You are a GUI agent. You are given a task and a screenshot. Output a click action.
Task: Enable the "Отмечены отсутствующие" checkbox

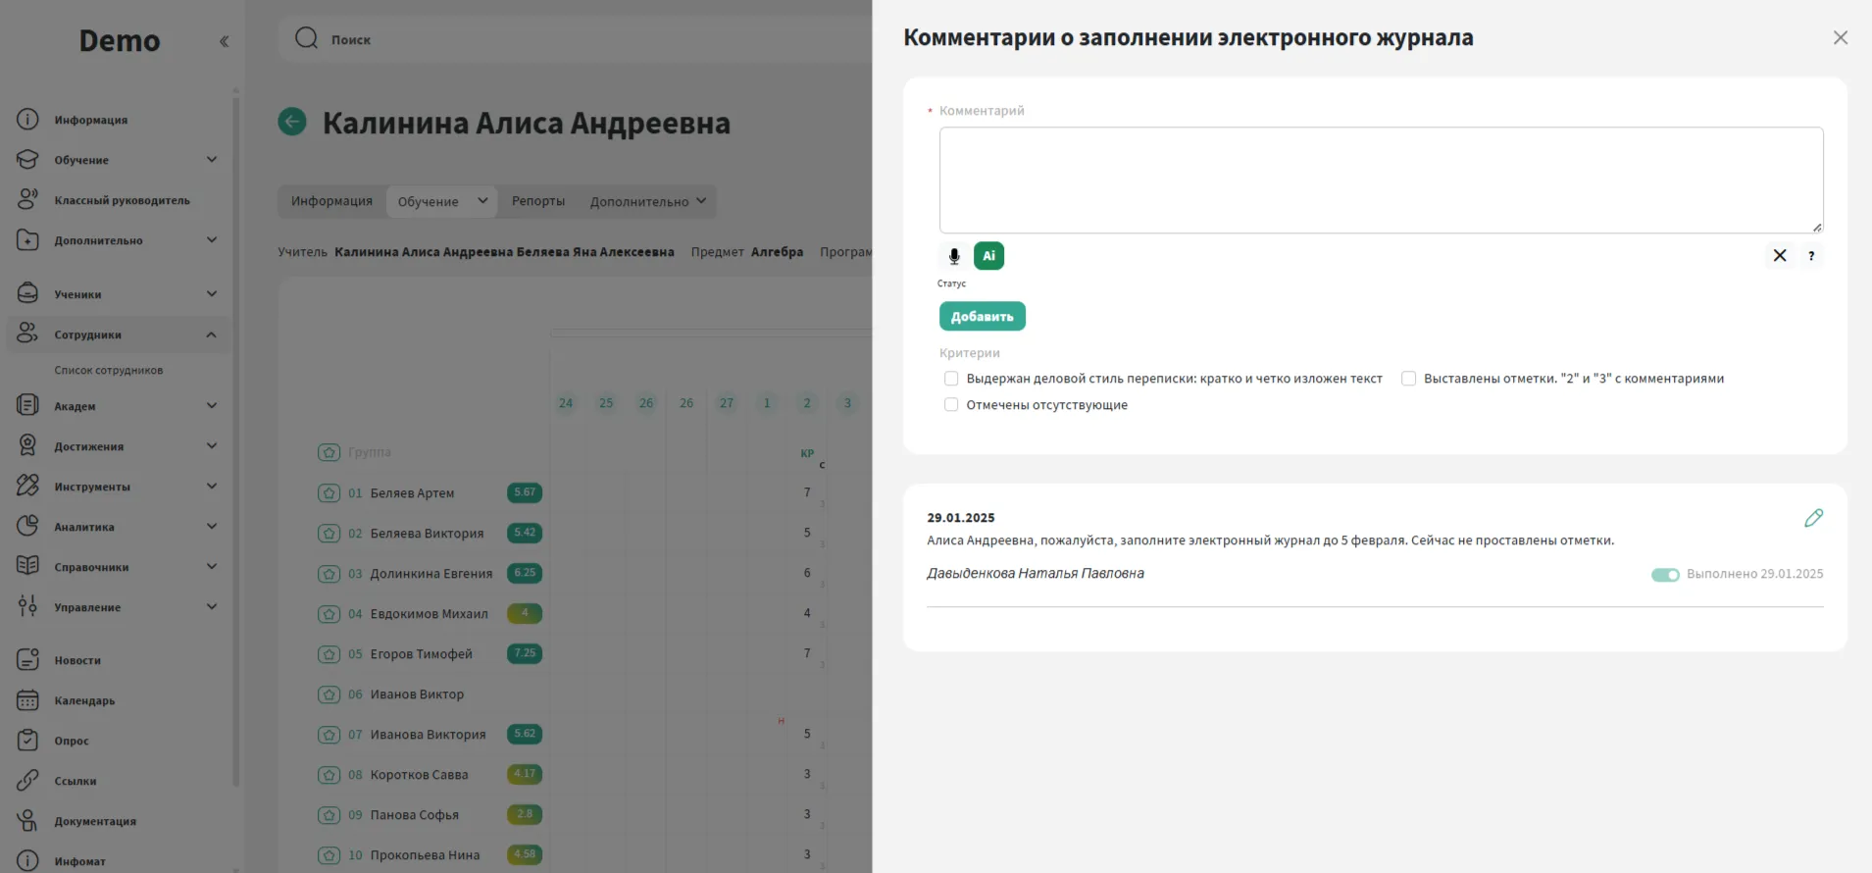[950, 405]
